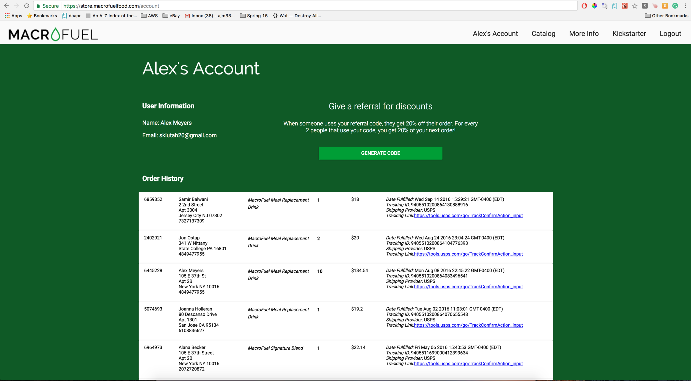Click the $134.54 order price
This screenshot has height=381, width=691.
[x=359, y=270]
